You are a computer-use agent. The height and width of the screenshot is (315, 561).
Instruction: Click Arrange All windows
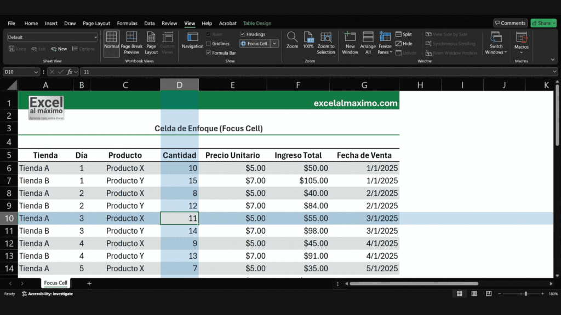coord(368,43)
